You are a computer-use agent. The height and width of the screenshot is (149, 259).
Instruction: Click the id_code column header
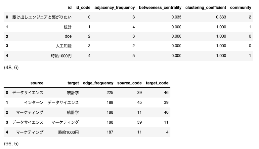pyautogui.click(x=83, y=8)
